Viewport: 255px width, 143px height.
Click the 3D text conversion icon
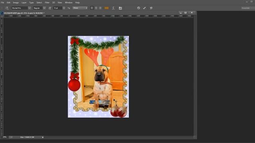[151, 8]
